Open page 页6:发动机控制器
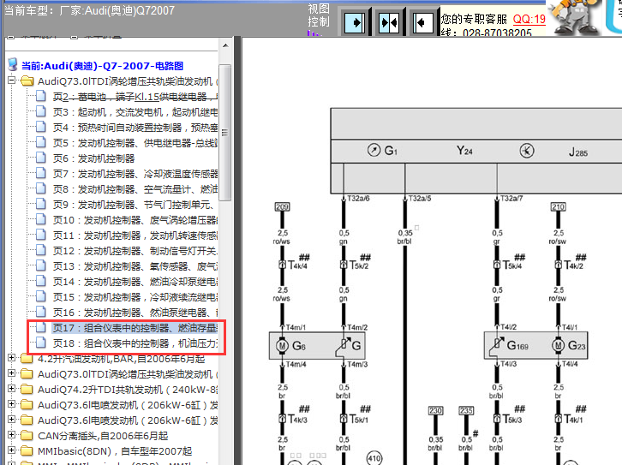The height and width of the screenshot is (465, 622). pos(93,158)
